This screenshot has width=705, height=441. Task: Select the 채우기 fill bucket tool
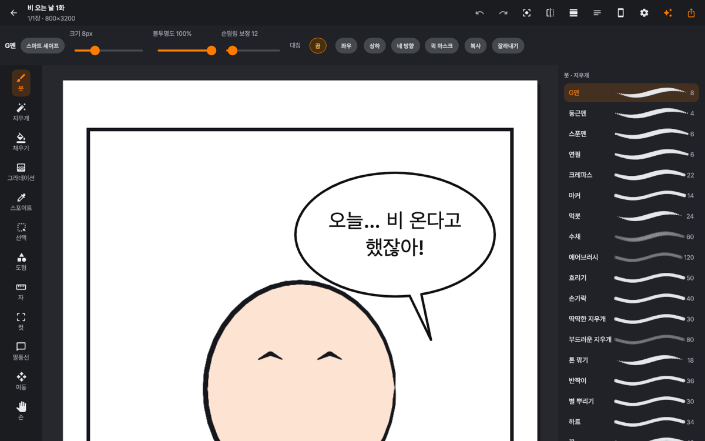point(21,142)
